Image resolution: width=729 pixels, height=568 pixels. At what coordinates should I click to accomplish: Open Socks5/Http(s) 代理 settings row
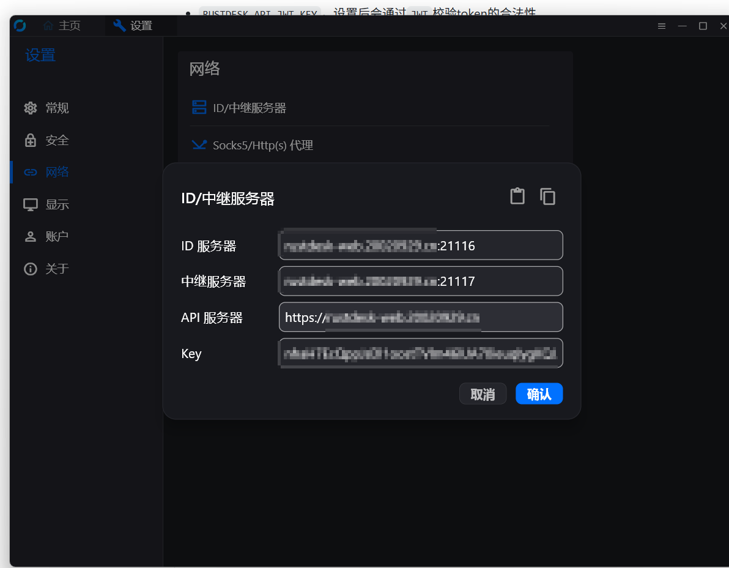coord(263,145)
